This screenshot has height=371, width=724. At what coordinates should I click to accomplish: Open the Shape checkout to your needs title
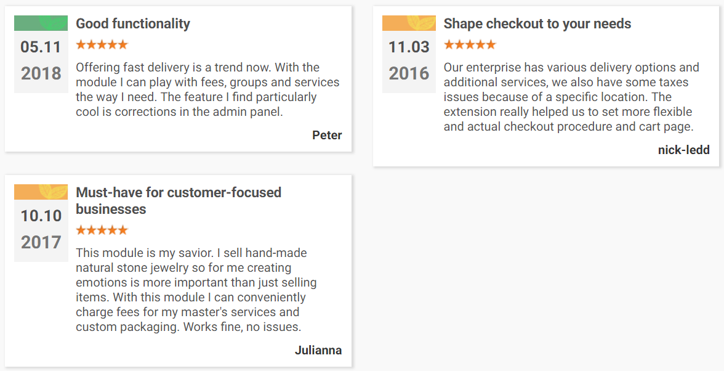[537, 23]
